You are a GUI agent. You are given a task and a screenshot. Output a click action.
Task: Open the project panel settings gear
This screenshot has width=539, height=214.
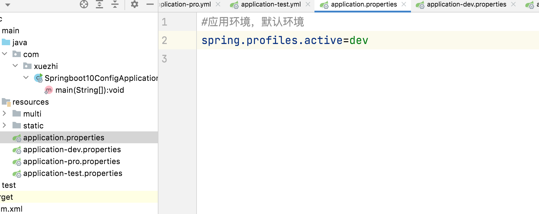pos(135,4)
